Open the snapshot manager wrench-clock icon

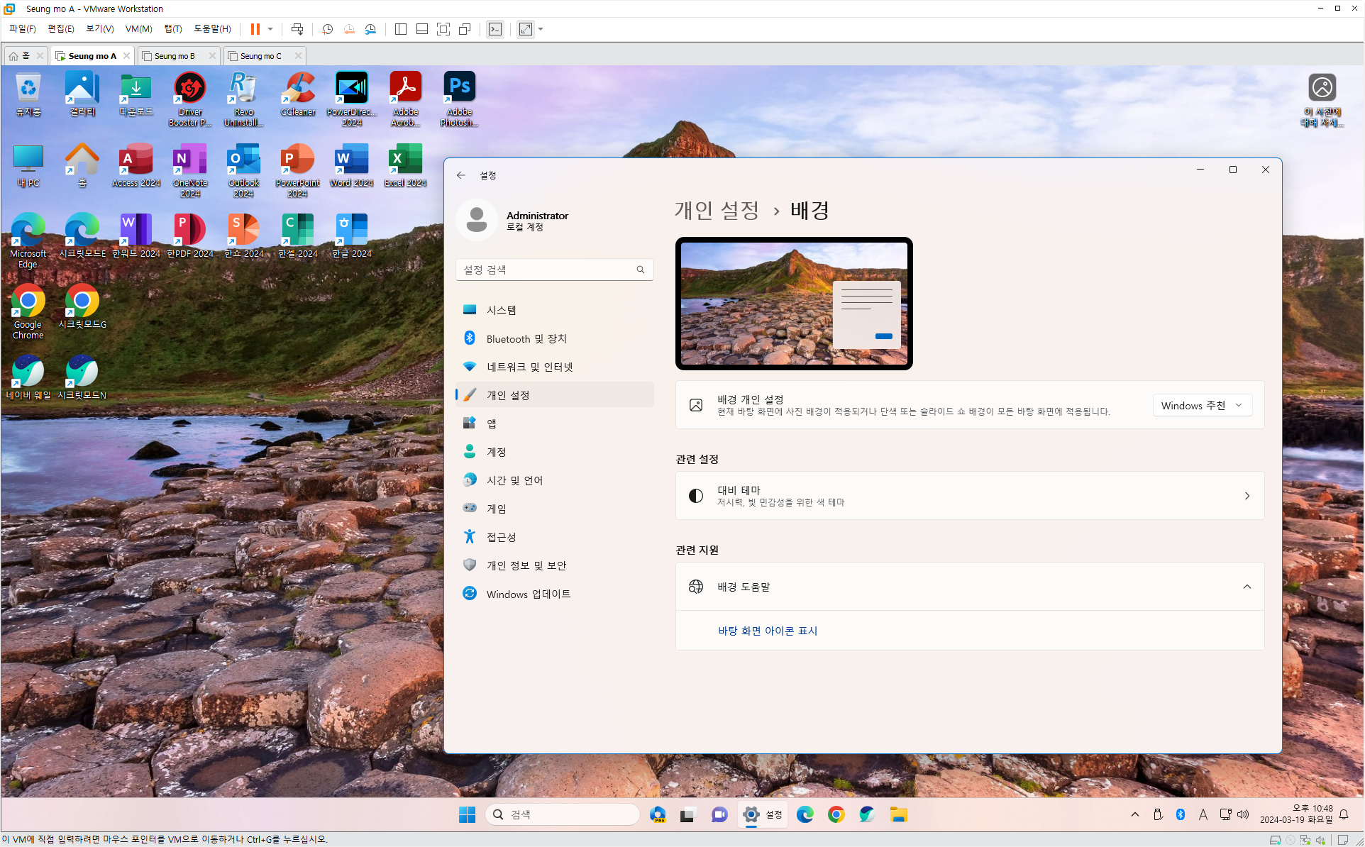(370, 29)
